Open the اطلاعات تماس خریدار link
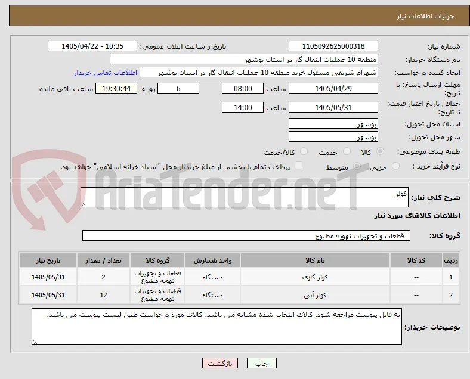The height and width of the screenshot is (379, 470). (106, 73)
